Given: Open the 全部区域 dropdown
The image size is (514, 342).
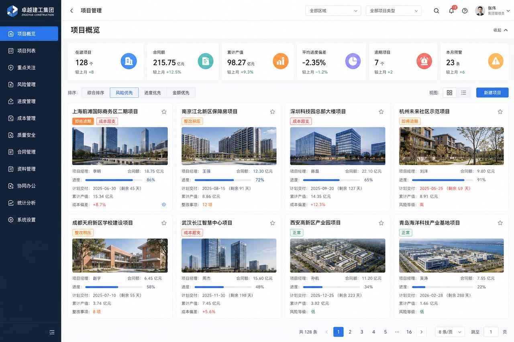Looking at the screenshot, I should click(x=333, y=11).
